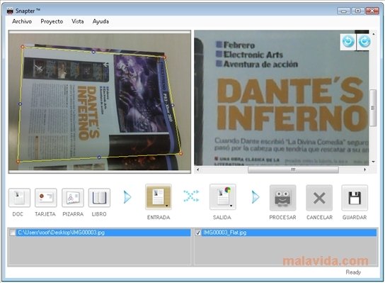The width and height of the screenshot is (385, 283).
Task: Rotate preview counterclockwise with left arrow icon
Action: point(348,42)
